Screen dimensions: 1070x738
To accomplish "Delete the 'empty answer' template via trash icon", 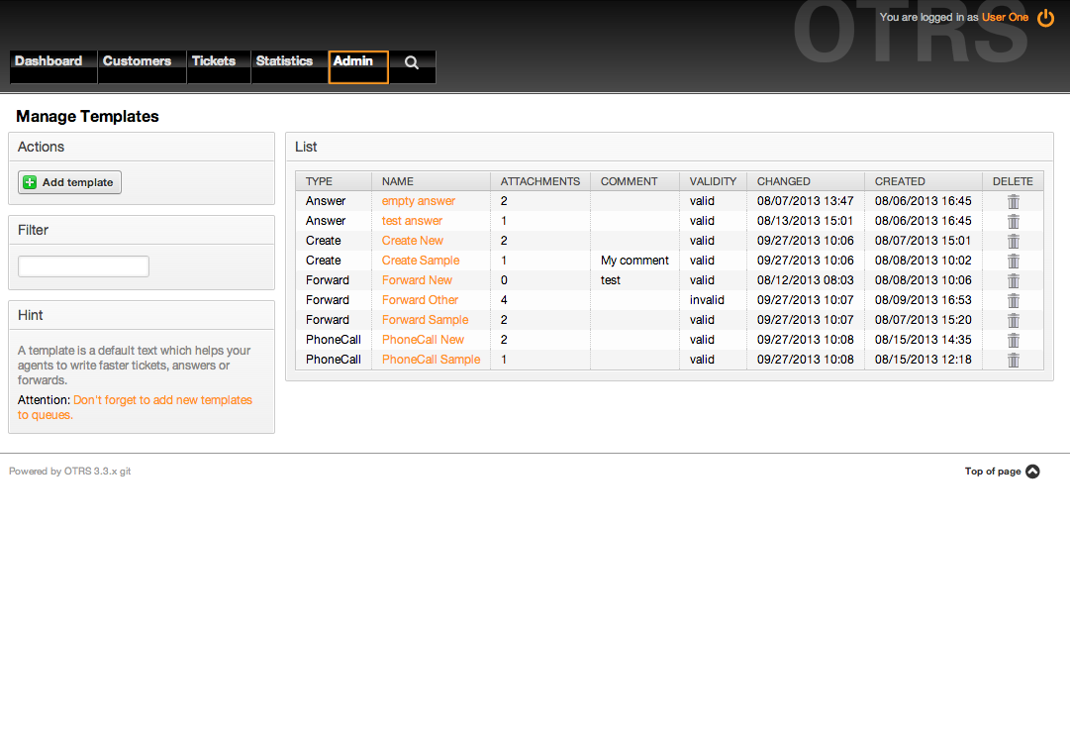I will pyautogui.click(x=1013, y=201).
